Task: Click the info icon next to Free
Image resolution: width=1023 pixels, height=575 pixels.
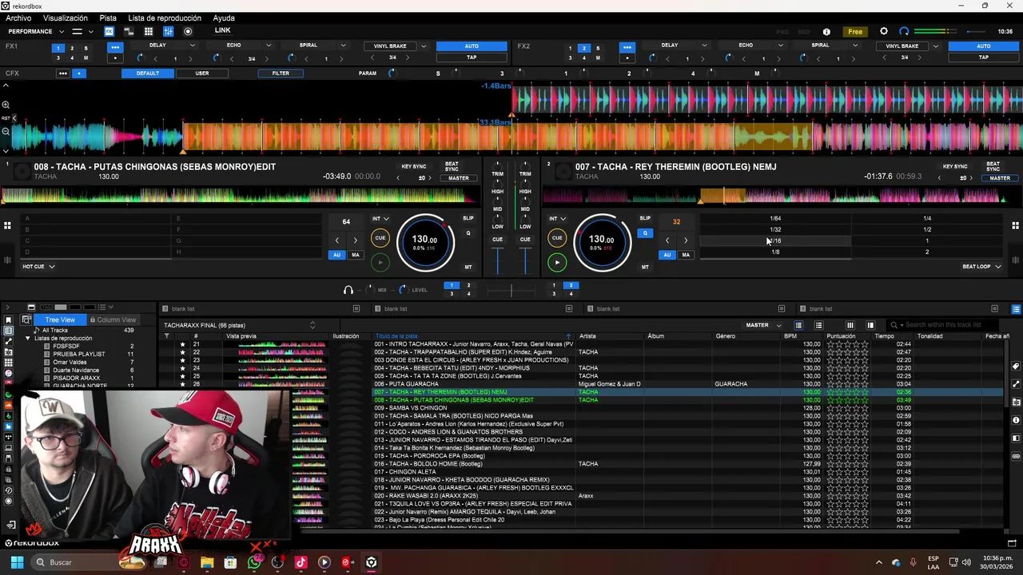Action: click(x=826, y=32)
